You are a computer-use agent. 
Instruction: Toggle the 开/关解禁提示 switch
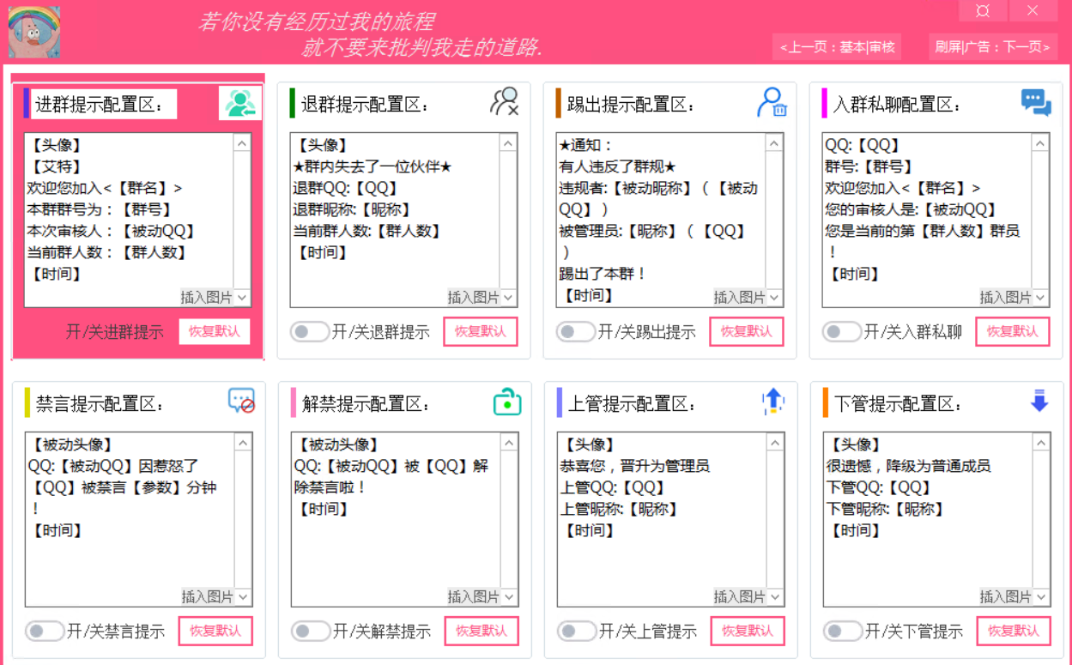[x=310, y=631]
